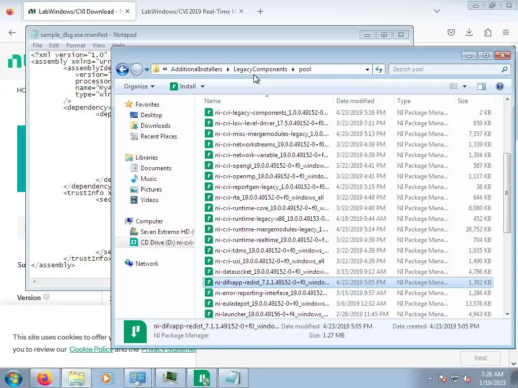Refresh the pool folder view
The width and height of the screenshot is (518, 388).
pyautogui.click(x=378, y=69)
